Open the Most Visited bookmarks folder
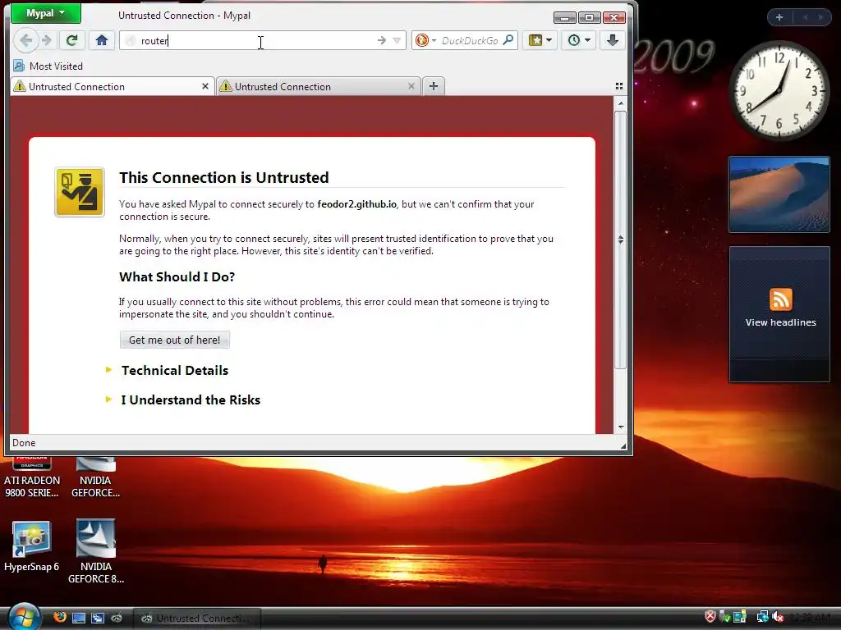841x630 pixels. tap(48, 66)
